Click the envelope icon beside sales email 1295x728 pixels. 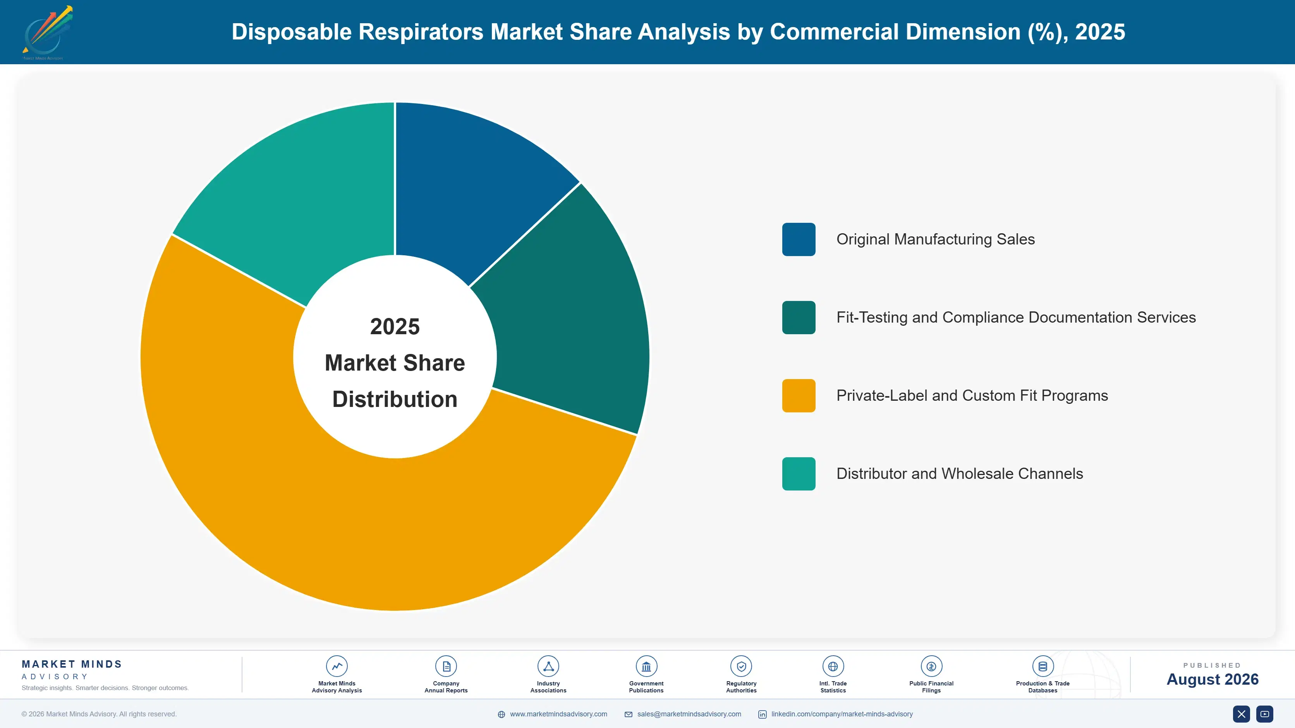(629, 714)
